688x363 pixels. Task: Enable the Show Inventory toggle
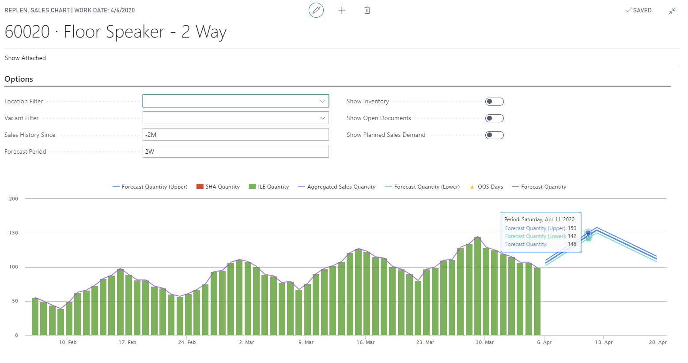coord(494,102)
